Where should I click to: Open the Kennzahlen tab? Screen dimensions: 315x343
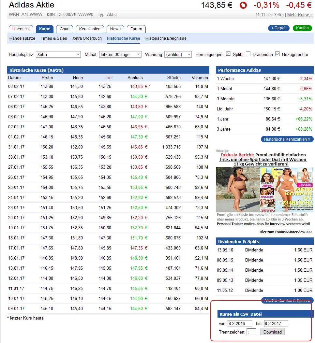[90, 29]
